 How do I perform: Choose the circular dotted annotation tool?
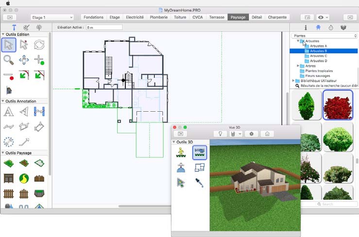(x=9, y=142)
